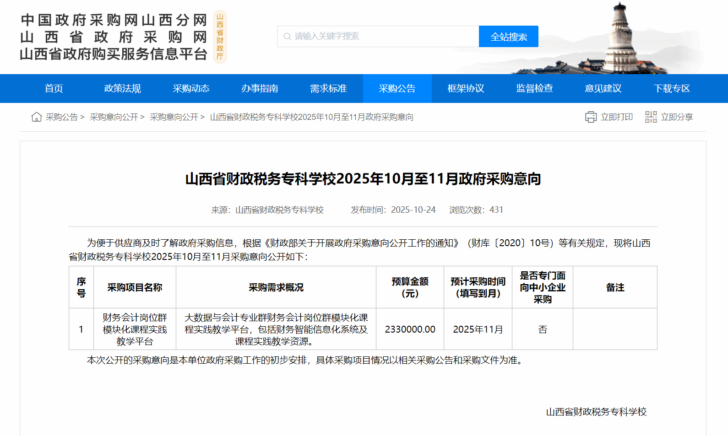
Task: Click the printer icon
Action: [x=591, y=117]
